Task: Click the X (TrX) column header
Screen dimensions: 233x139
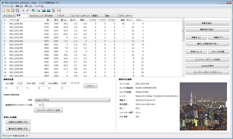Action: [x=93, y=20]
